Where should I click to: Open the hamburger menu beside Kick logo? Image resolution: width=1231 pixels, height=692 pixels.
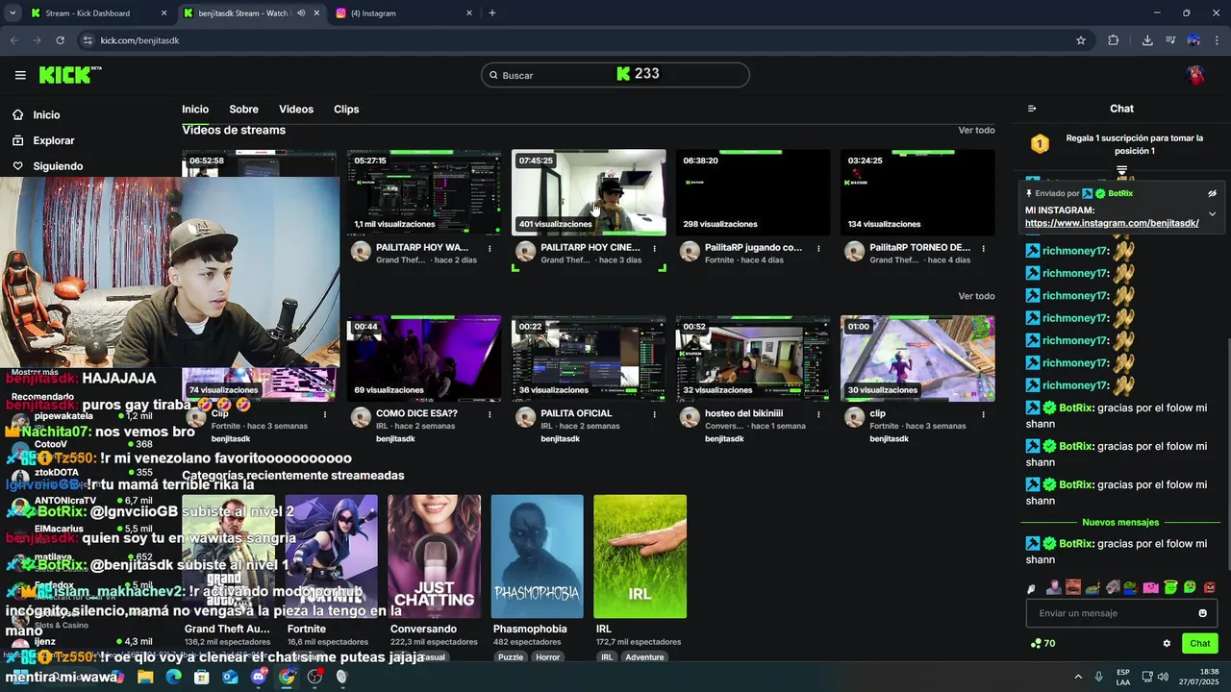pyautogui.click(x=20, y=75)
